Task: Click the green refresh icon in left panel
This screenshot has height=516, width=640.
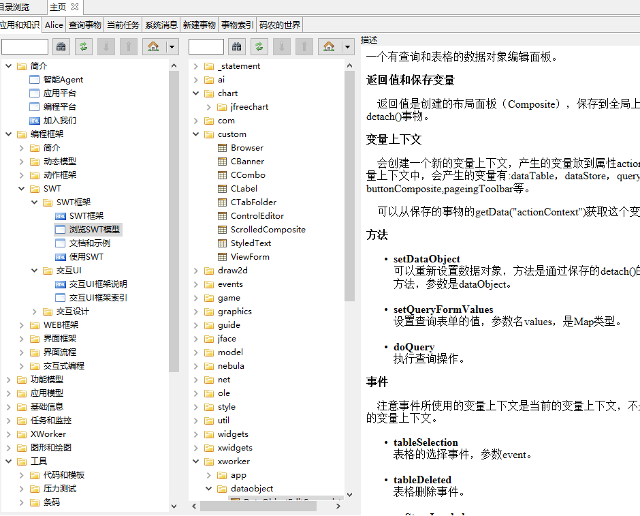Action: (x=83, y=46)
